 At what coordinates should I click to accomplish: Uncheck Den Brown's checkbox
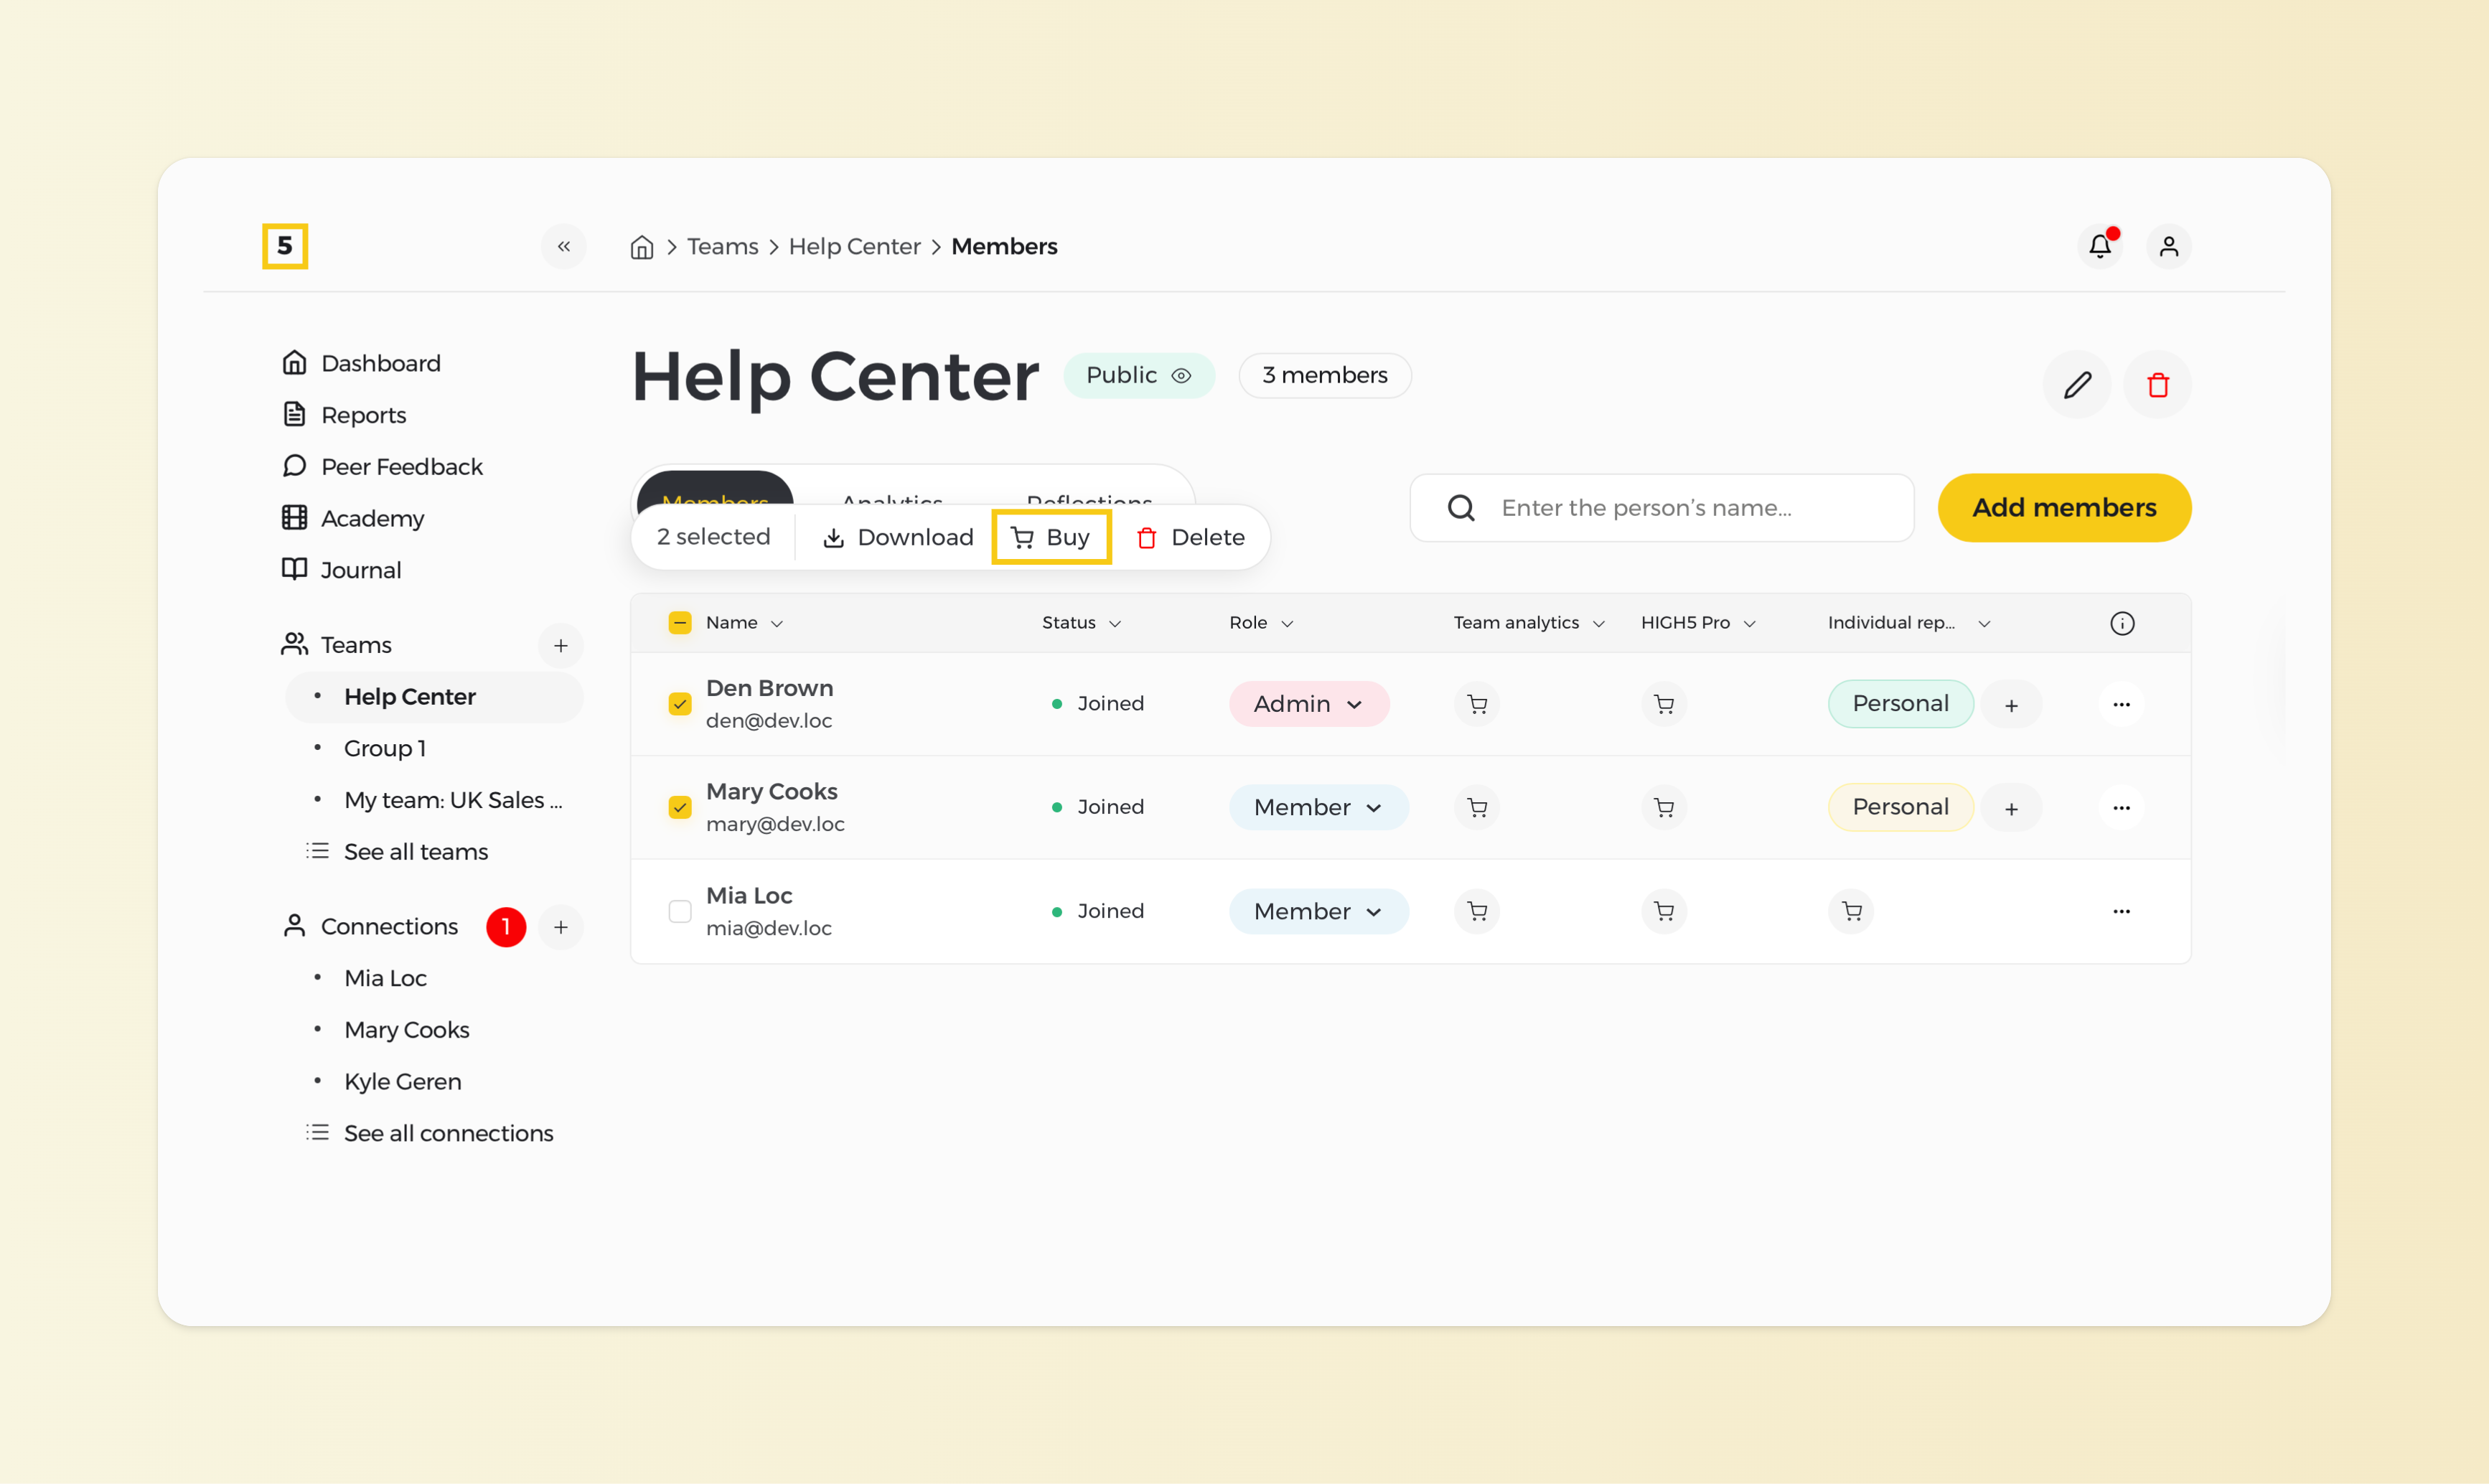click(x=680, y=704)
